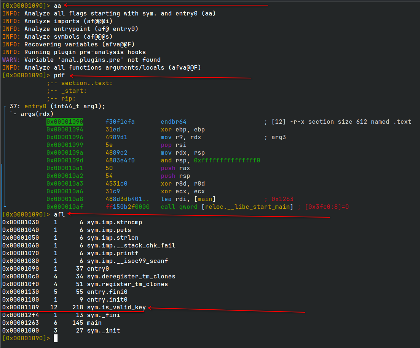This screenshot has width=420, height=348.
Task: Select the sym.imp.strncmp import
Action: coord(114,222)
